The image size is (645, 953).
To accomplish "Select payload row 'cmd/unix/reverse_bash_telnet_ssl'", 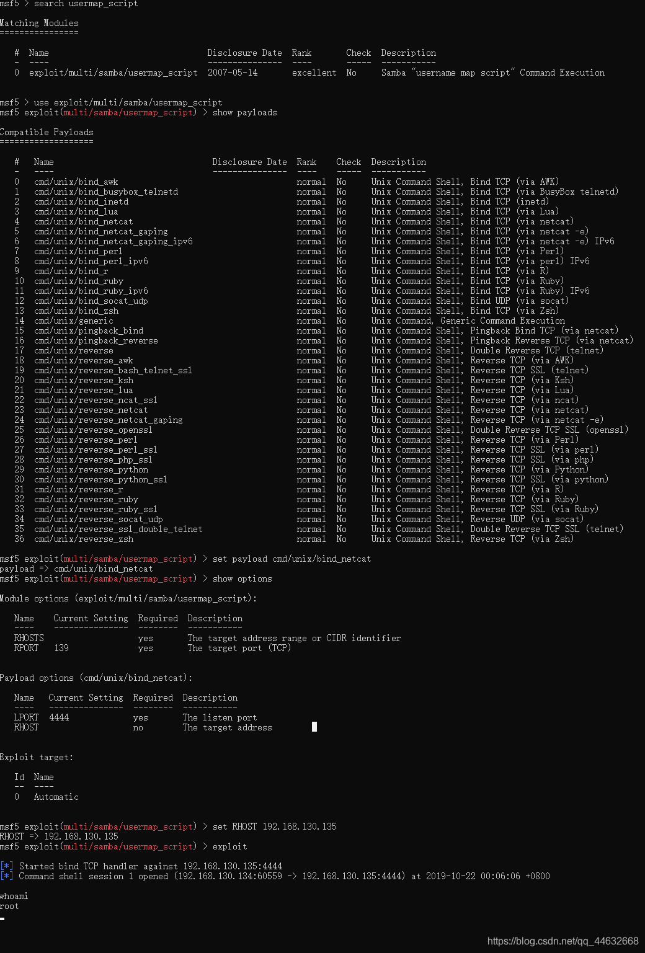I will pyautogui.click(x=301, y=370).
